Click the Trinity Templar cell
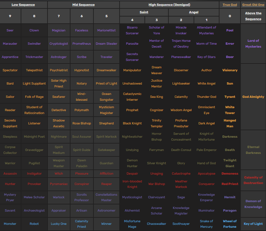Viewport: 266px width, 231px height. click(x=156, y=123)
